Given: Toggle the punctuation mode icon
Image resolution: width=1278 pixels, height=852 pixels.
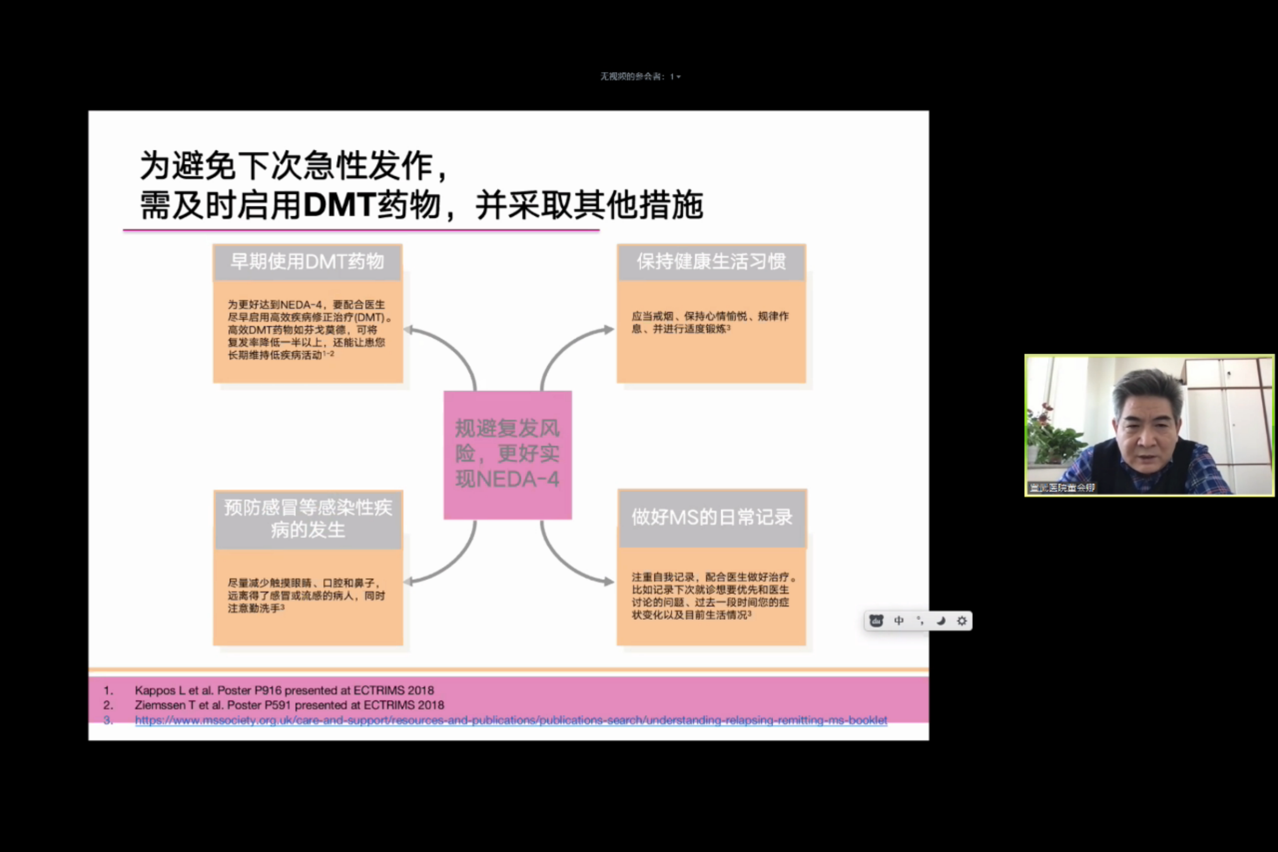Looking at the screenshot, I should coord(920,620).
